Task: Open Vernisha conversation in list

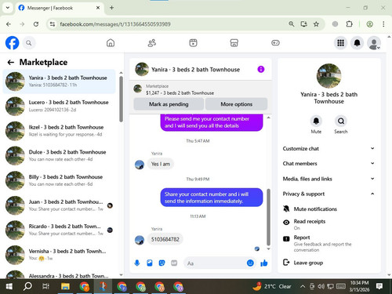Action: (x=59, y=255)
